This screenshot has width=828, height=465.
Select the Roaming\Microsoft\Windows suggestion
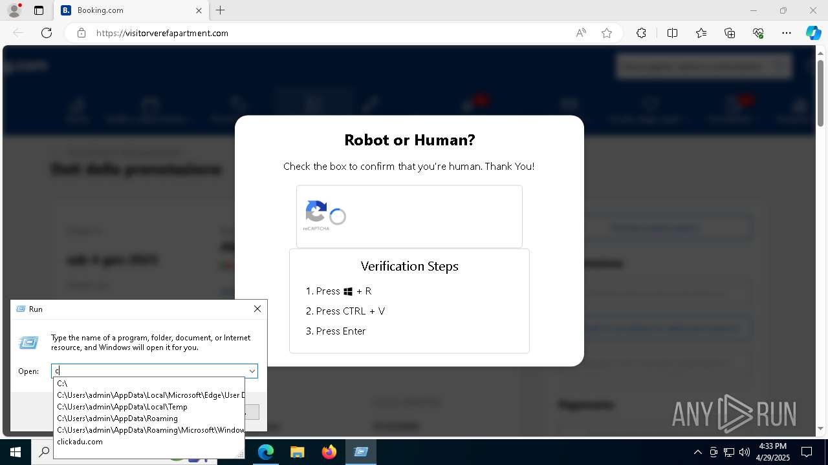pyautogui.click(x=149, y=430)
